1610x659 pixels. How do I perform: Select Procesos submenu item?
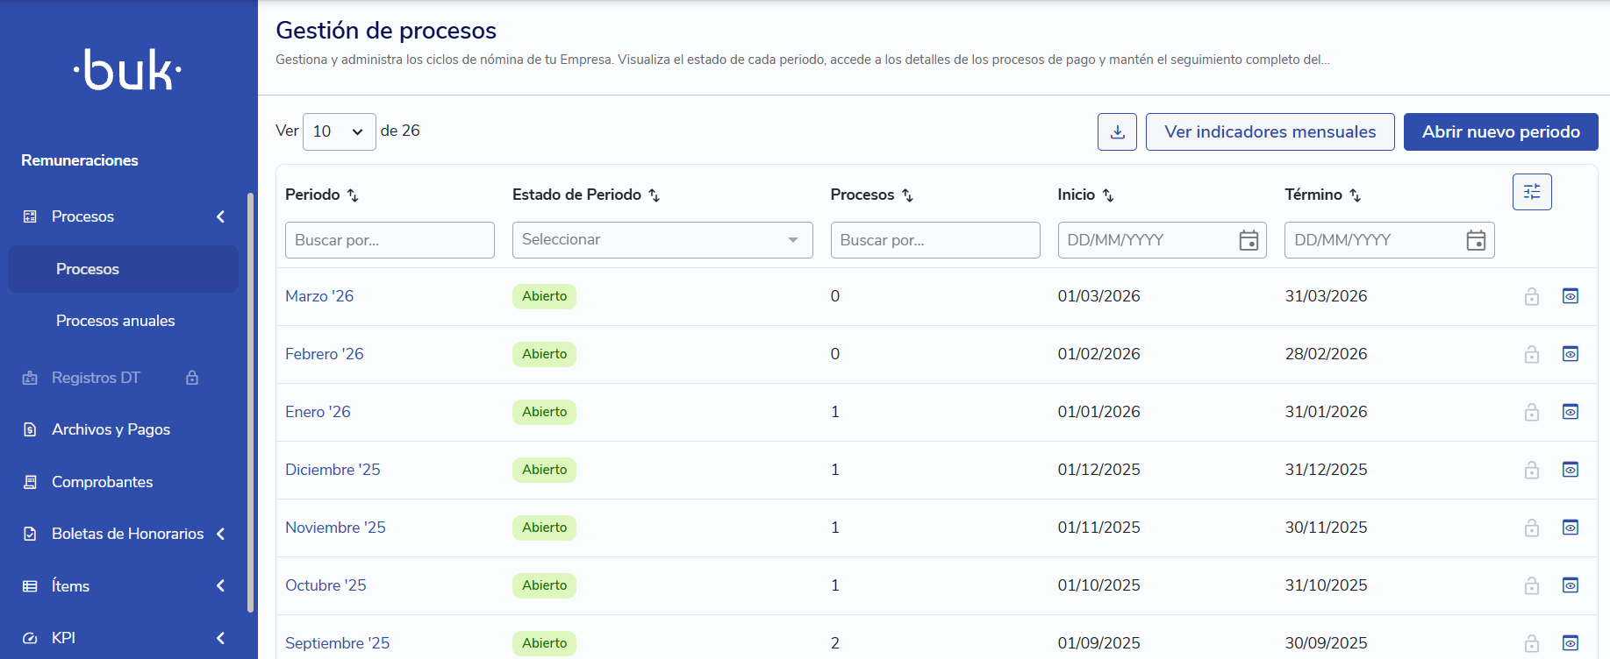pos(124,269)
